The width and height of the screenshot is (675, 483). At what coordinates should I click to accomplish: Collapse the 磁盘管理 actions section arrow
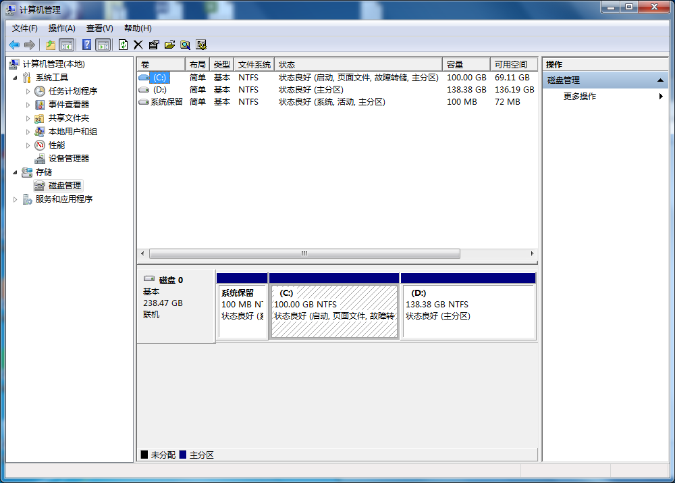point(660,80)
